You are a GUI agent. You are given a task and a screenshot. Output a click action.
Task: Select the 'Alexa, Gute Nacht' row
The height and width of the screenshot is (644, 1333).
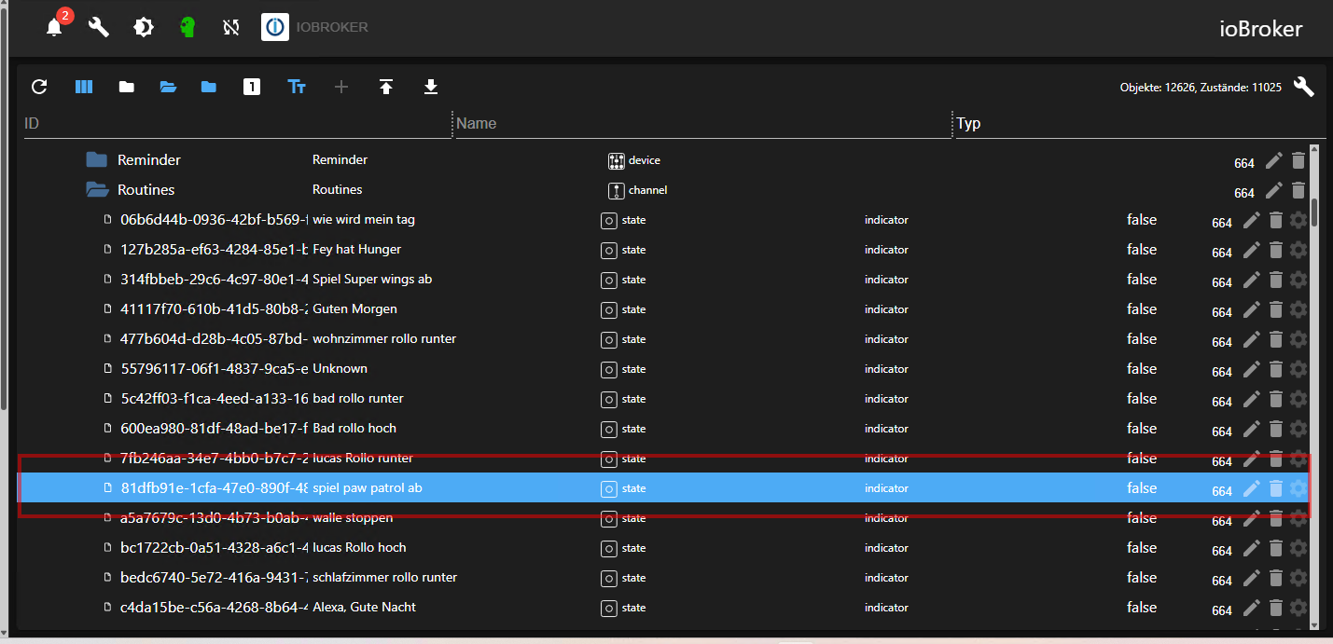(x=364, y=608)
